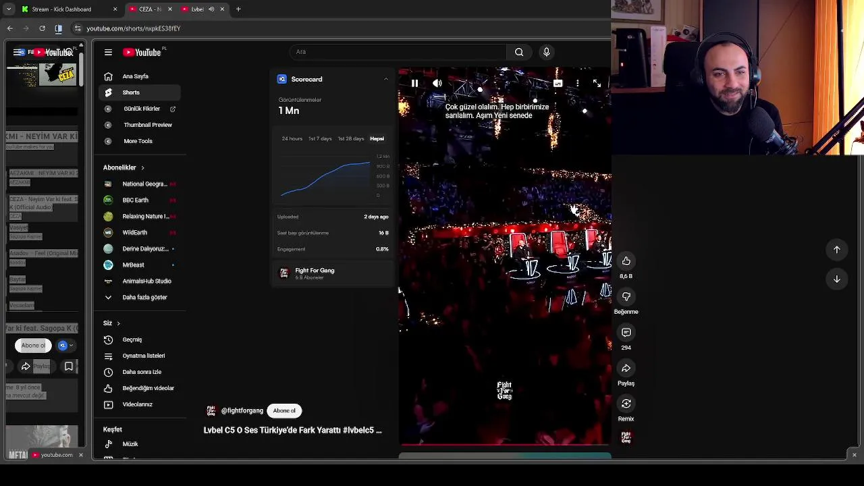Viewport: 864px width, 486px height.
Task: Open the Shorts player three-dot menu
Action: [577, 84]
